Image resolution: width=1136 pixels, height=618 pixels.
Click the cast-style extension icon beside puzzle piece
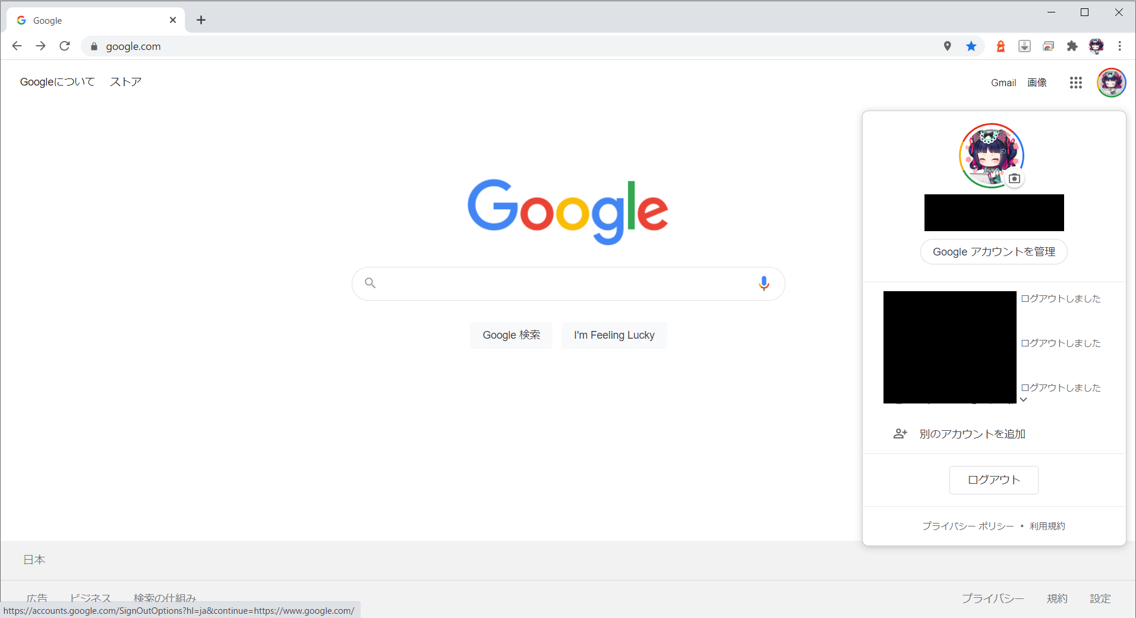pyautogui.click(x=1048, y=46)
